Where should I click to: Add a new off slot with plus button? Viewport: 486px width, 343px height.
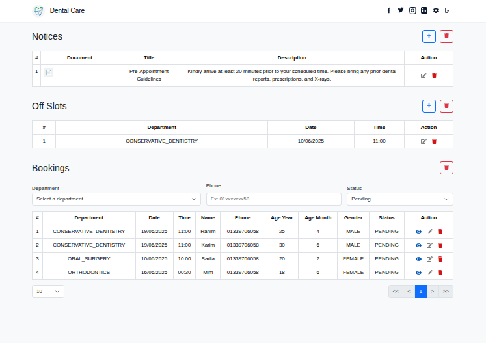(429, 106)
